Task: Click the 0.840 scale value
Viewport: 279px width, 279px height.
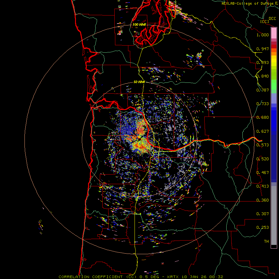Action: coord(263,76)
